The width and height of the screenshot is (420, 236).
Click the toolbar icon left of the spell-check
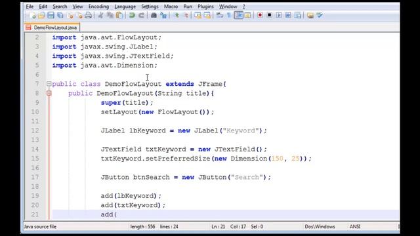pos(310,15)
